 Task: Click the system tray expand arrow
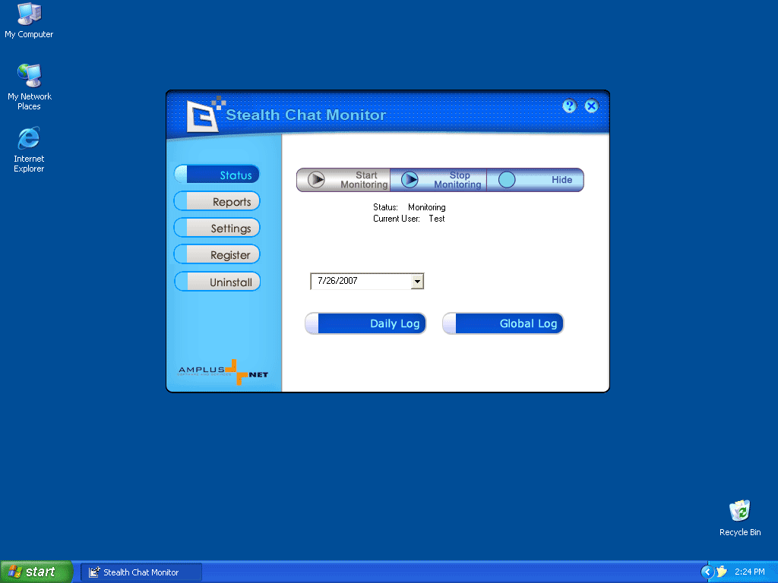(x=707, y=572)
